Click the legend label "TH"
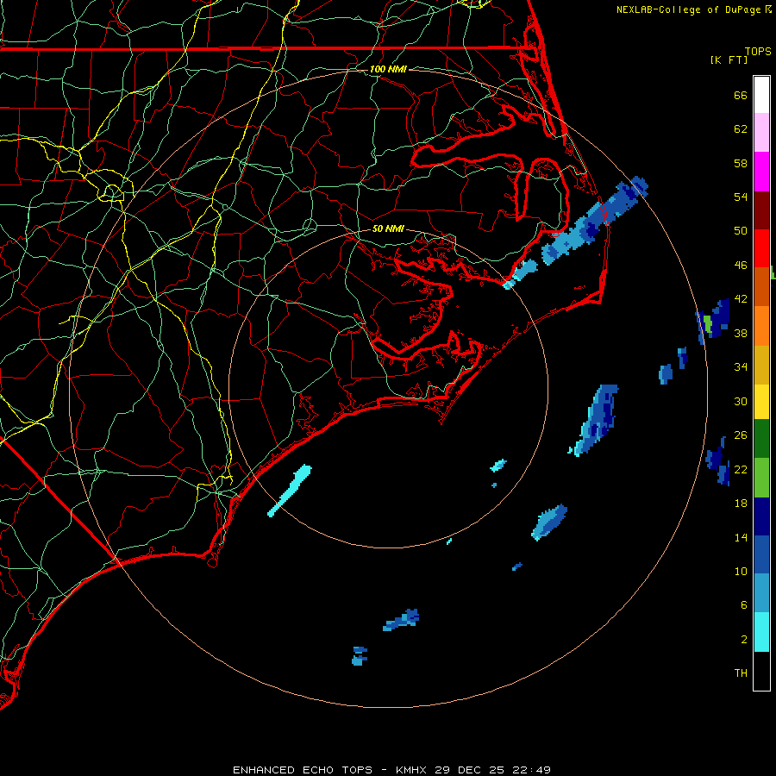Screen dimensions: 776x776 [x=741, y=673]
